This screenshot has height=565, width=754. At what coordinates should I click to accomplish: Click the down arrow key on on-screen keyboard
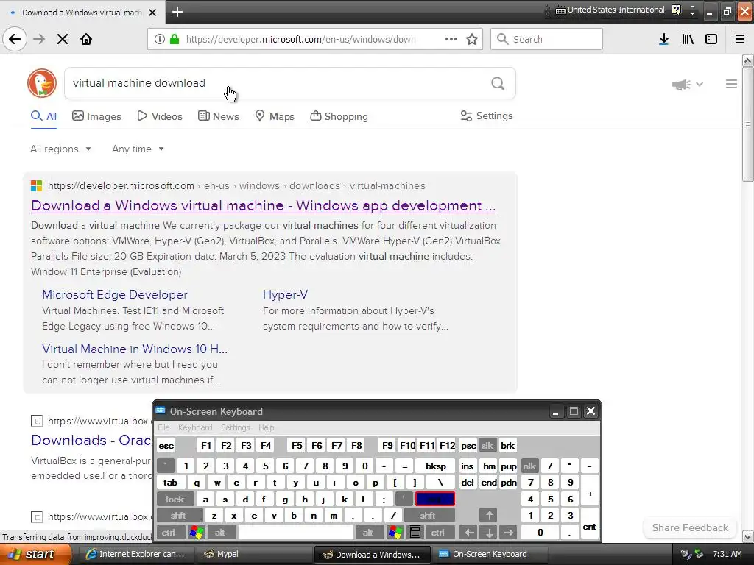click(x=489, y=532)
